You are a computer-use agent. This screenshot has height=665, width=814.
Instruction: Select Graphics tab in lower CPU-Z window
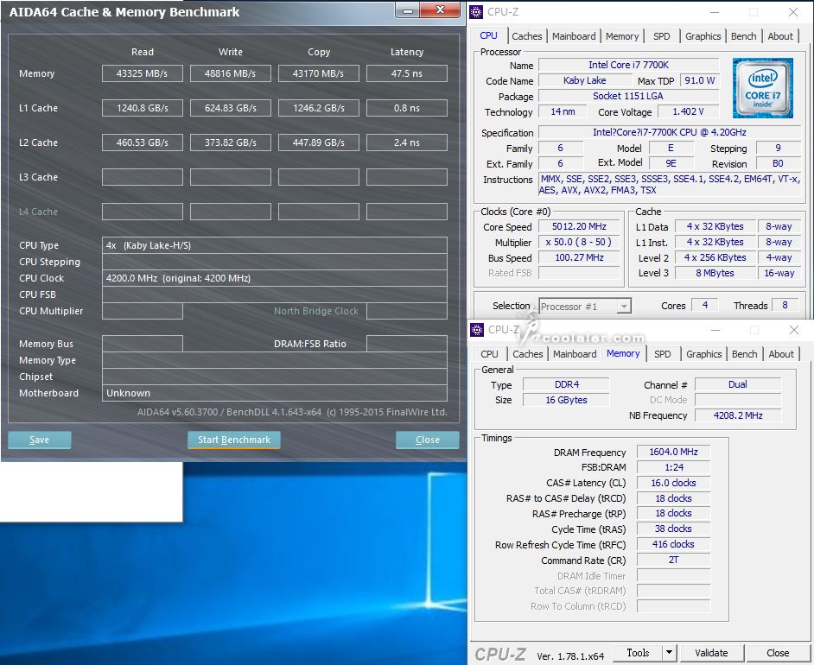click(x=704, y=354)
